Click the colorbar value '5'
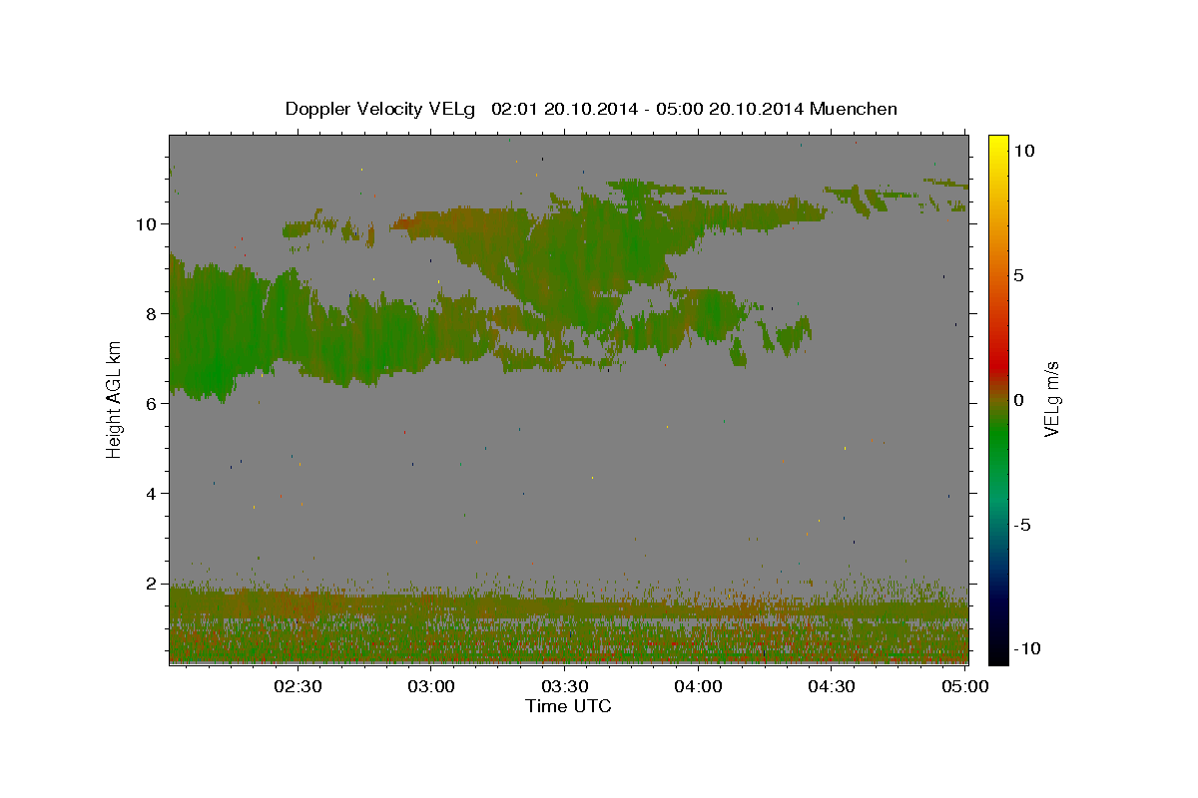Screen dimensions: 1198x798 (1018, 275)
